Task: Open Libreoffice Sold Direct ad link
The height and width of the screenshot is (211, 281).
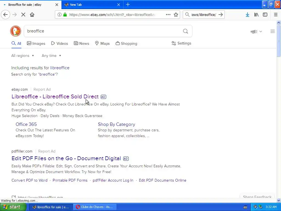Action: point(55,96)
